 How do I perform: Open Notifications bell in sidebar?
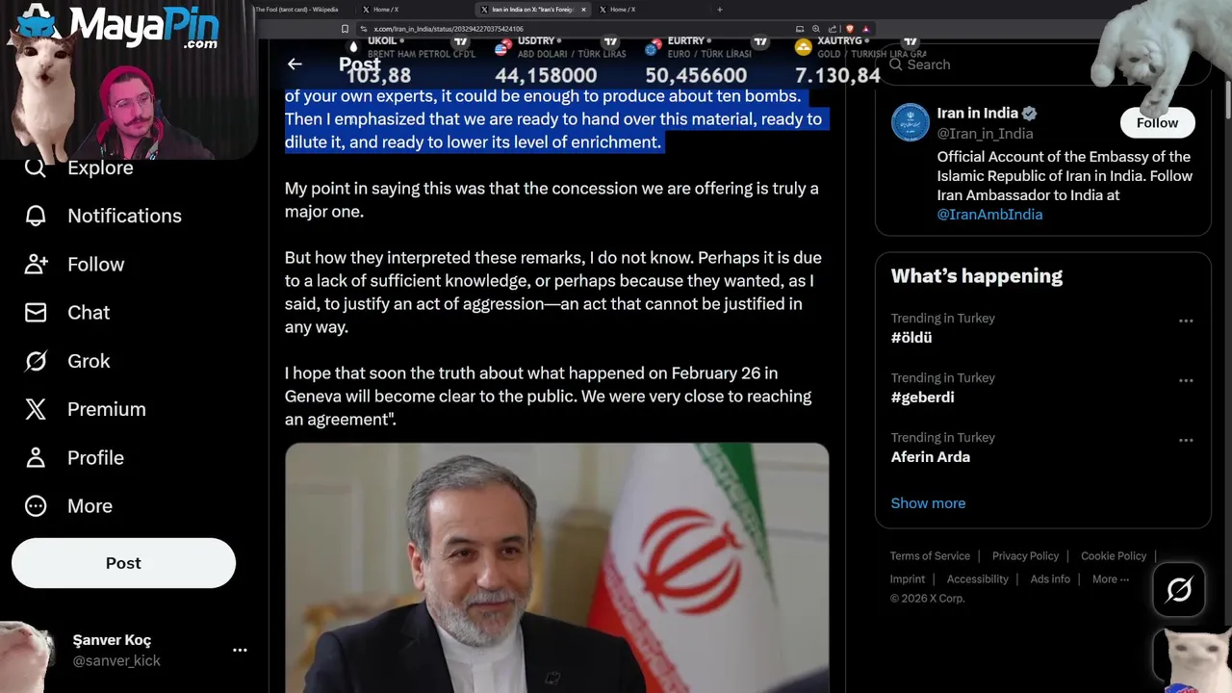pyautogui.click(x=36, y=216)
